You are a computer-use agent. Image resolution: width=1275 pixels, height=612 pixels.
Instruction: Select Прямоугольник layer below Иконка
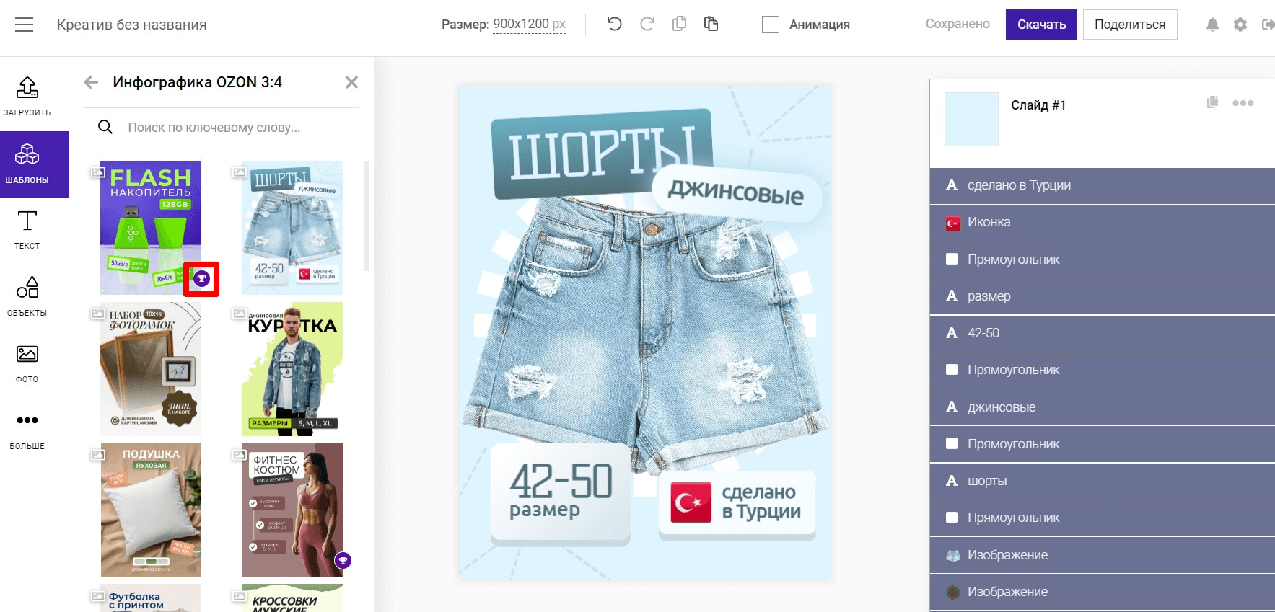[x=1103, y=260]
